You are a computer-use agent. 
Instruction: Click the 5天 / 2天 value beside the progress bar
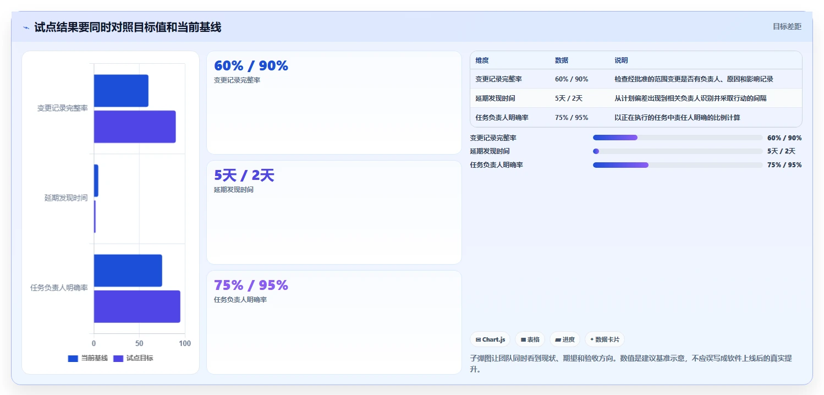click(x=782, y=151)
